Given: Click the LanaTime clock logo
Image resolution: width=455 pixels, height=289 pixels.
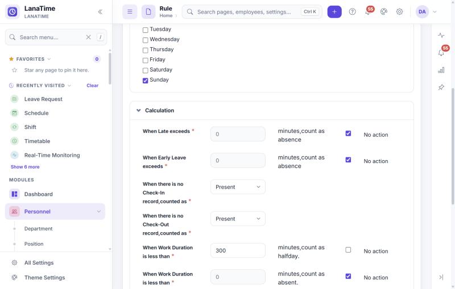Looking at the screenshot, I should click(13, 12).
